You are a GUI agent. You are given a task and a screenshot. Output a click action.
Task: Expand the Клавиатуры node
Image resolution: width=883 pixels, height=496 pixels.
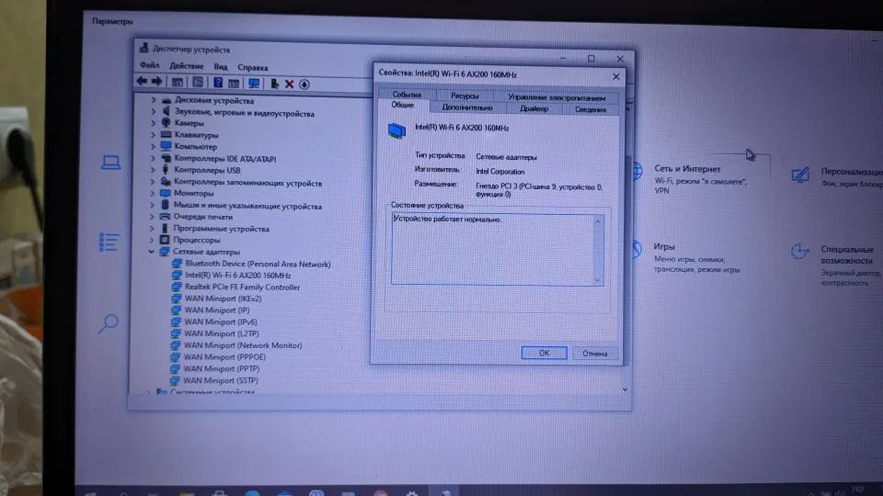click(x=154, y=135)
